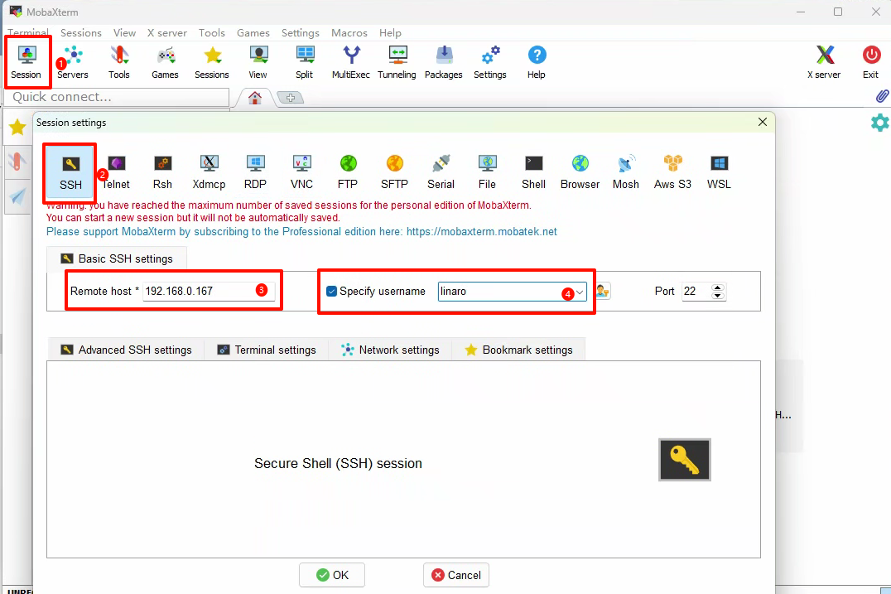Decrease the port number with down arrow
The width and height of the screenshot is (891, 594).
[x=718, y=296]
